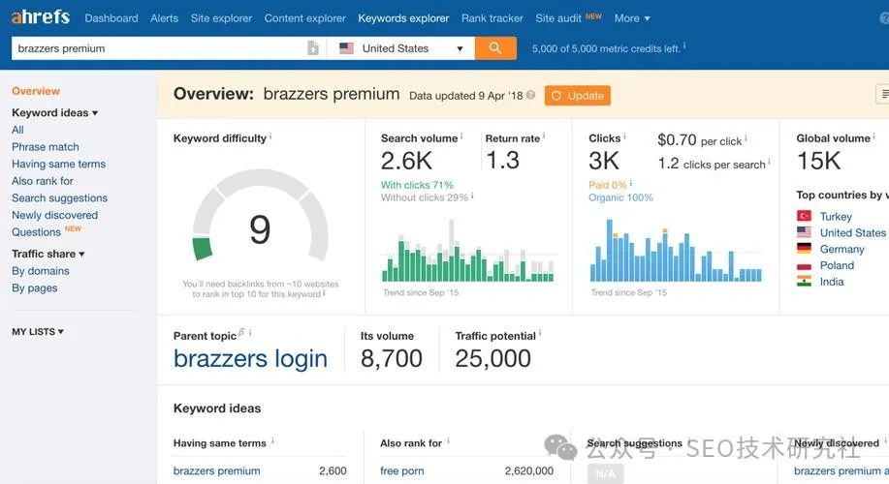
Task: Collapse the Keyword ideas sidebar section
Action: [x=54, y=112]
